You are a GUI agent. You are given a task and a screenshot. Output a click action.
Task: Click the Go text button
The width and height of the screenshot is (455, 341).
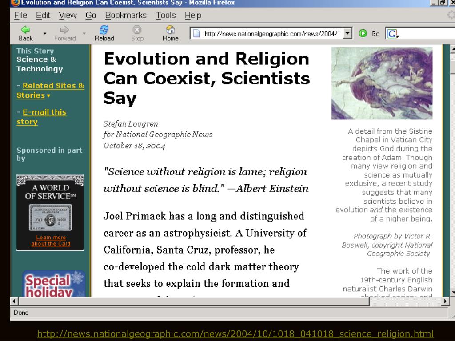pos(375,34)
